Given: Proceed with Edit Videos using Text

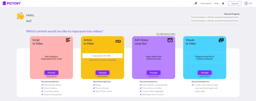Looking at the screenshot, I should (x=154, y=73).
